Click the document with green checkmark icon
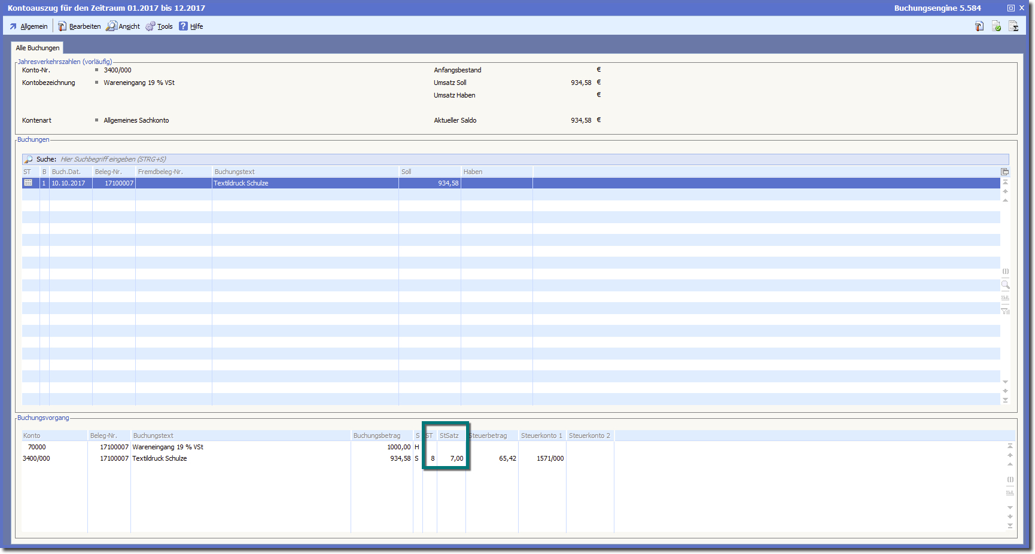Screen dimensions: 1035x554 coord(996,26)
